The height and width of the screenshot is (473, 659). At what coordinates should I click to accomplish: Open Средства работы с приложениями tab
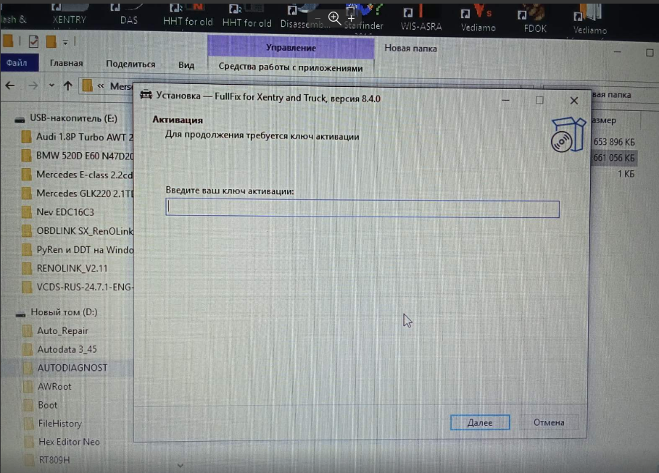point(291,67)
